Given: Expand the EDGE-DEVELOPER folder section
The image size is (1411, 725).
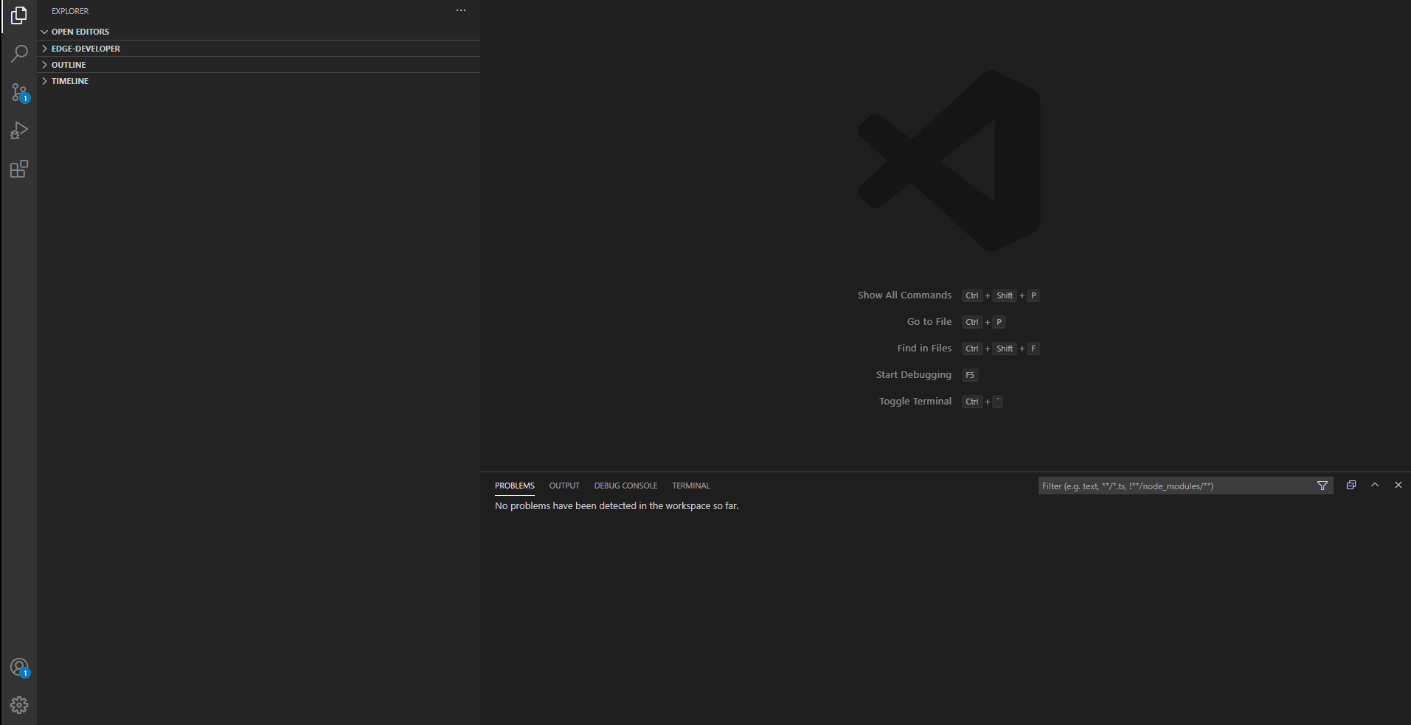Looking at the screenshot, I should pyautogui.click(x=258, y=49).
